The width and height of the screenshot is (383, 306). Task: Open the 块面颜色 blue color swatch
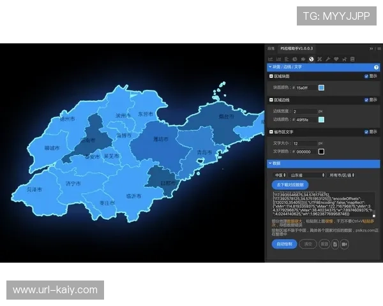pyautogui.click(x=322, y=87)
